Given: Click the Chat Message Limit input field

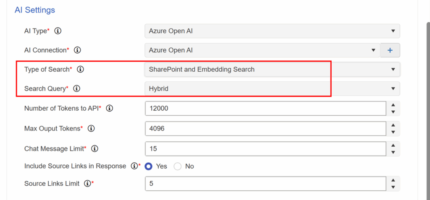Looking at the screenshot, I should click(266, 149).
